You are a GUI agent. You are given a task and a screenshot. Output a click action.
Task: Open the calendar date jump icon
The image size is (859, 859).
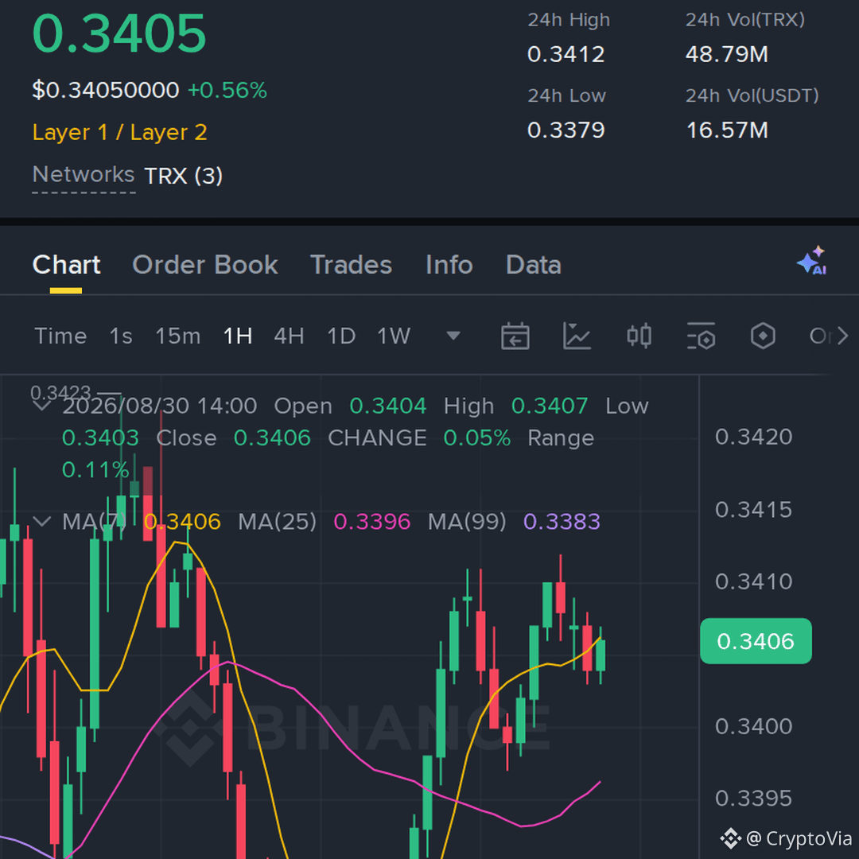(515, 336)
